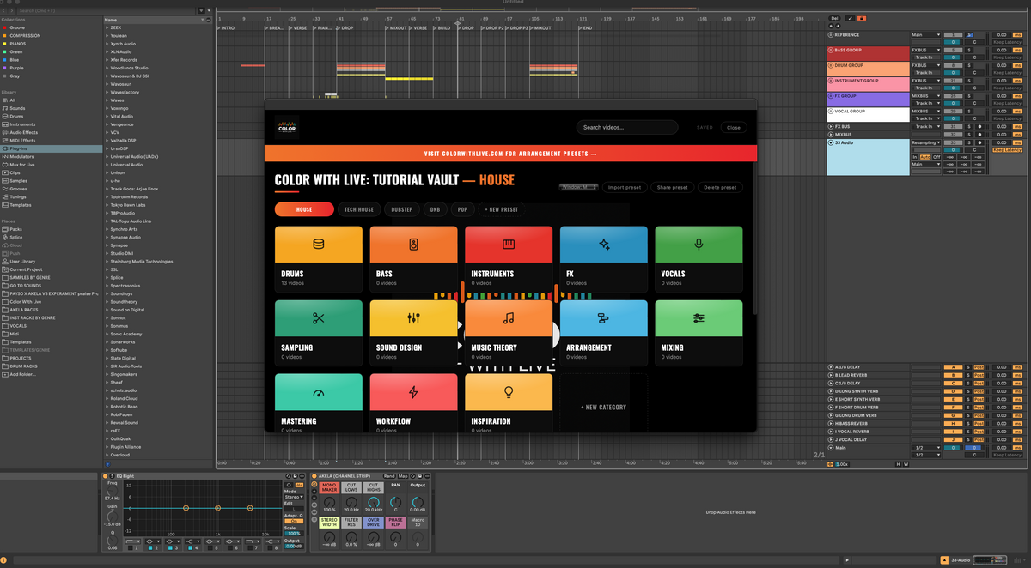Toggle the EQ Eight device activator
This screenshot has width=1031, height=568.
(105, 476)
